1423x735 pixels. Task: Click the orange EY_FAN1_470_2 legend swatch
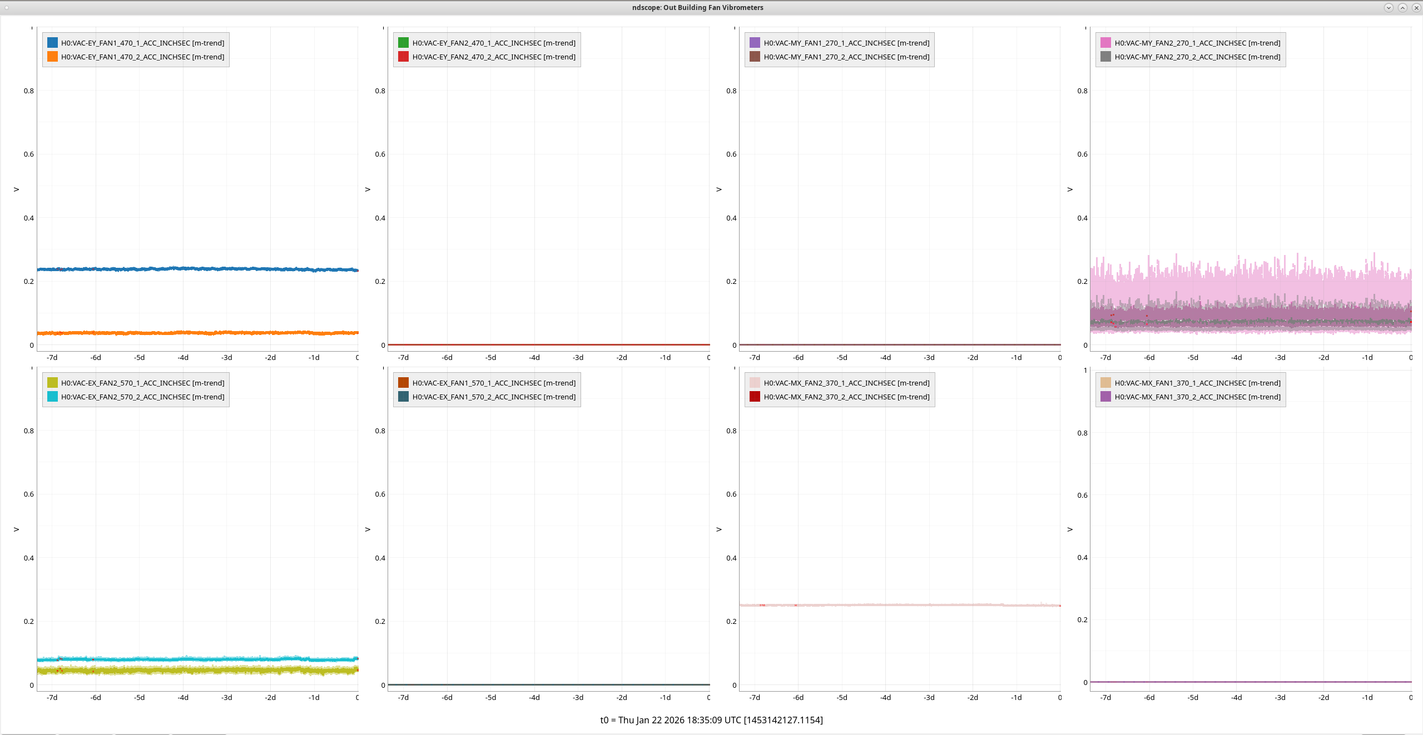point(52,57)
